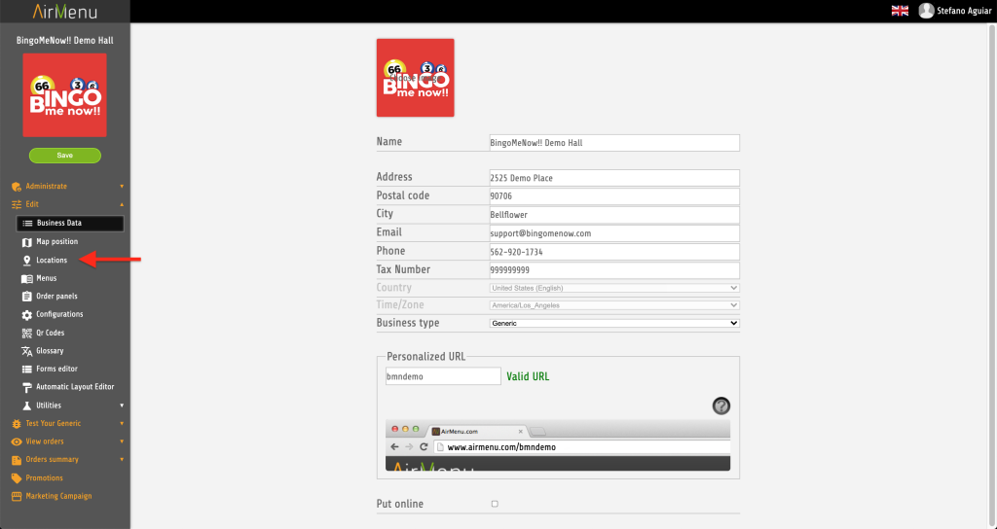Click the Qr Codes icon
Screen dimensions: 997x529
click(26, 333)
